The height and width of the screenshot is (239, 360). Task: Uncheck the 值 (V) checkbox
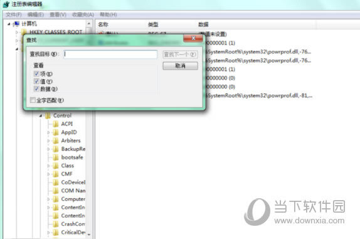click(36, 81)
